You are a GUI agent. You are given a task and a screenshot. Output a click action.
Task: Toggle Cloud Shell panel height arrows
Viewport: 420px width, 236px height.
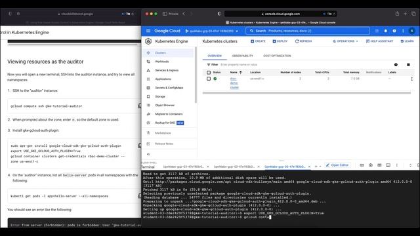point(410,165)
